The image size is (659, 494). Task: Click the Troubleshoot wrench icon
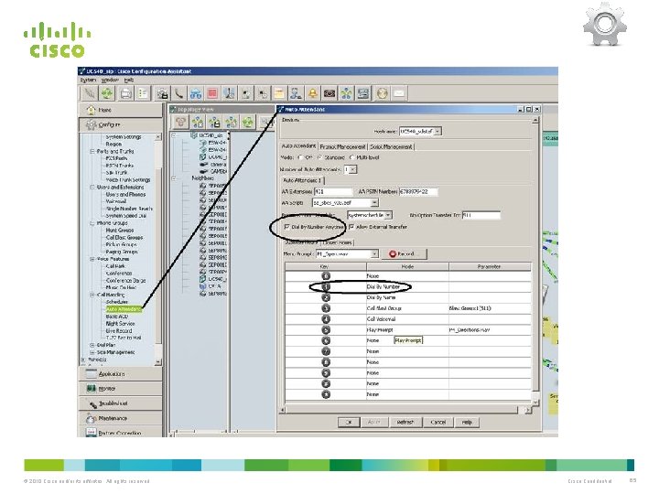click(92, 403)
